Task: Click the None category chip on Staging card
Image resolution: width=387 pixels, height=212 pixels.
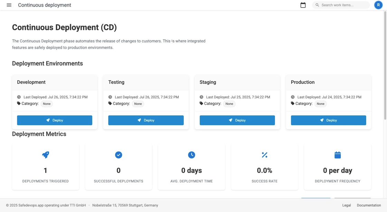Action: 229,104
